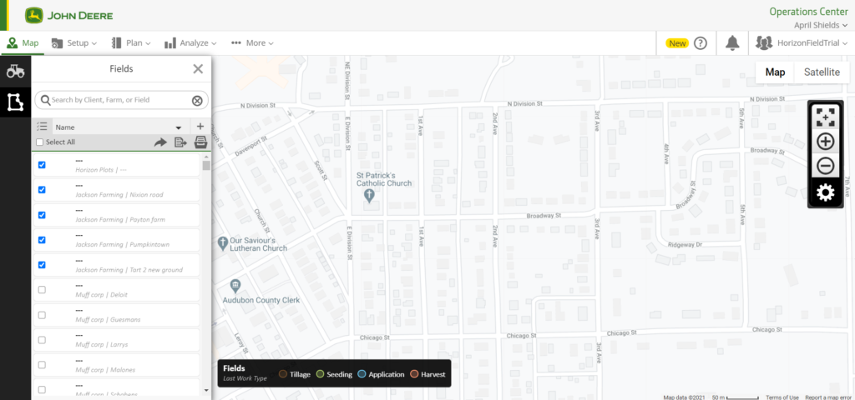The width and height of the screenshot is (855, 400).
Task: Check the Select All checkbox
Action: (x=40, y=142)
